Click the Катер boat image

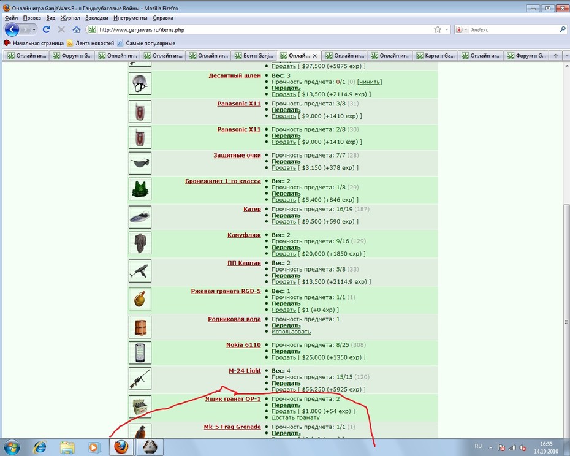tap(140, 217)
